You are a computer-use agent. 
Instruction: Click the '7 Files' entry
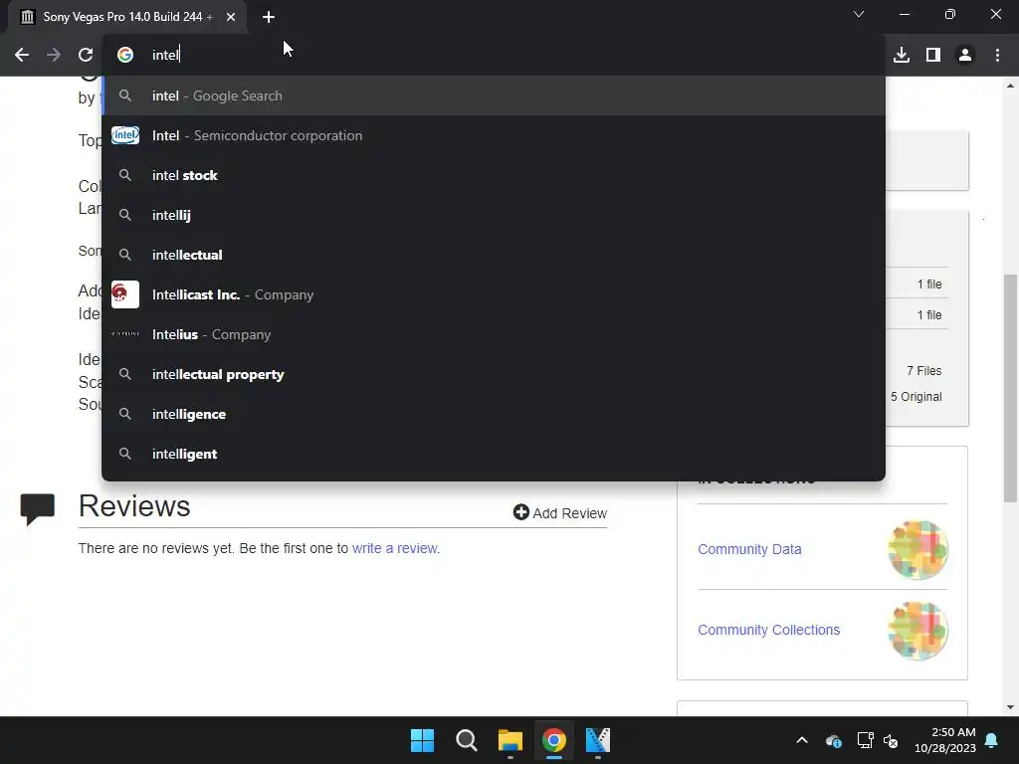click(x=924, y=370)
